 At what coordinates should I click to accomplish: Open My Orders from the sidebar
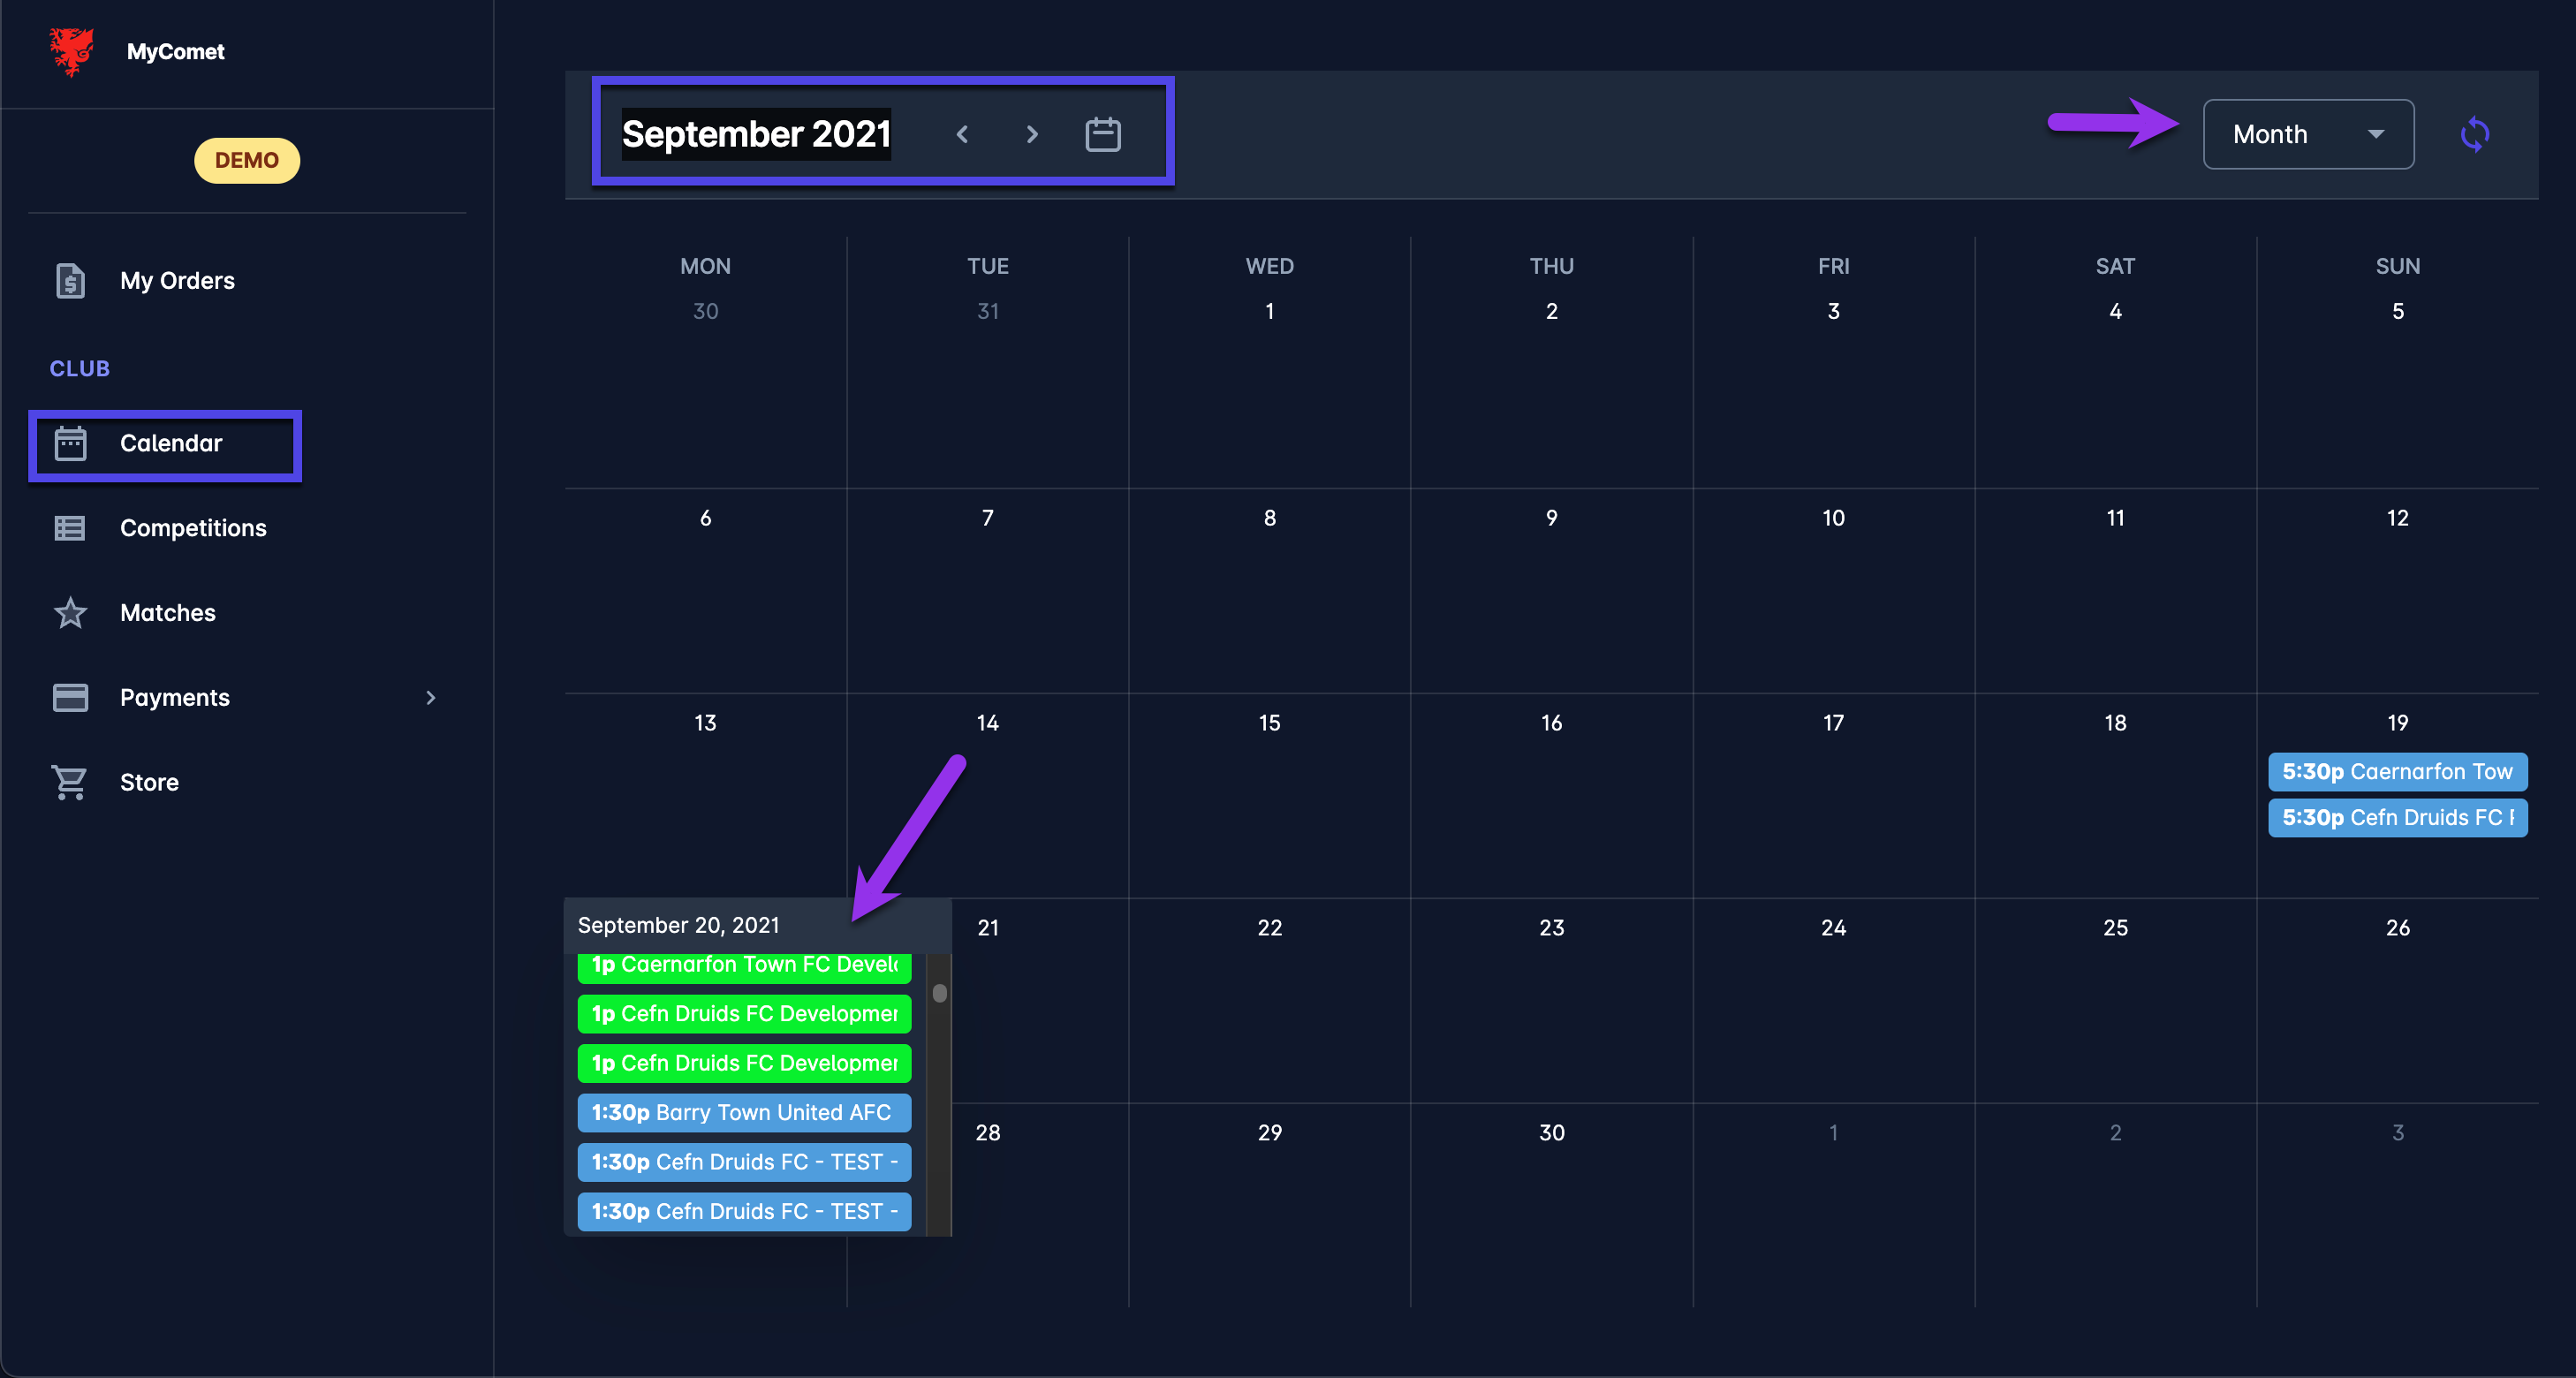point(177,281)
